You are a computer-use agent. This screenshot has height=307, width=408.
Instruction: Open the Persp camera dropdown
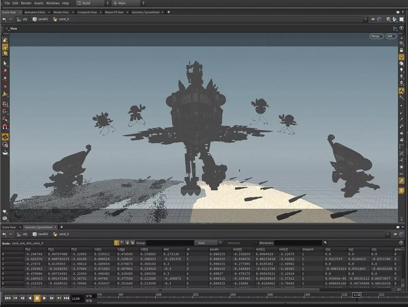pos(376,36)
